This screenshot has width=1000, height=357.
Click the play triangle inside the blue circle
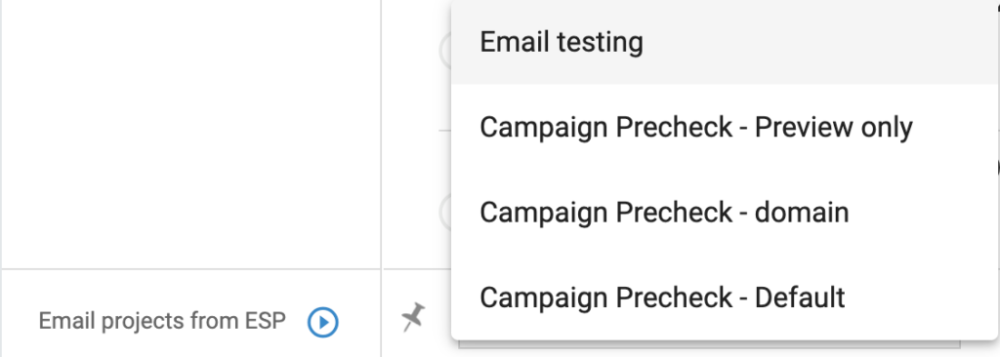coord(324,323)
